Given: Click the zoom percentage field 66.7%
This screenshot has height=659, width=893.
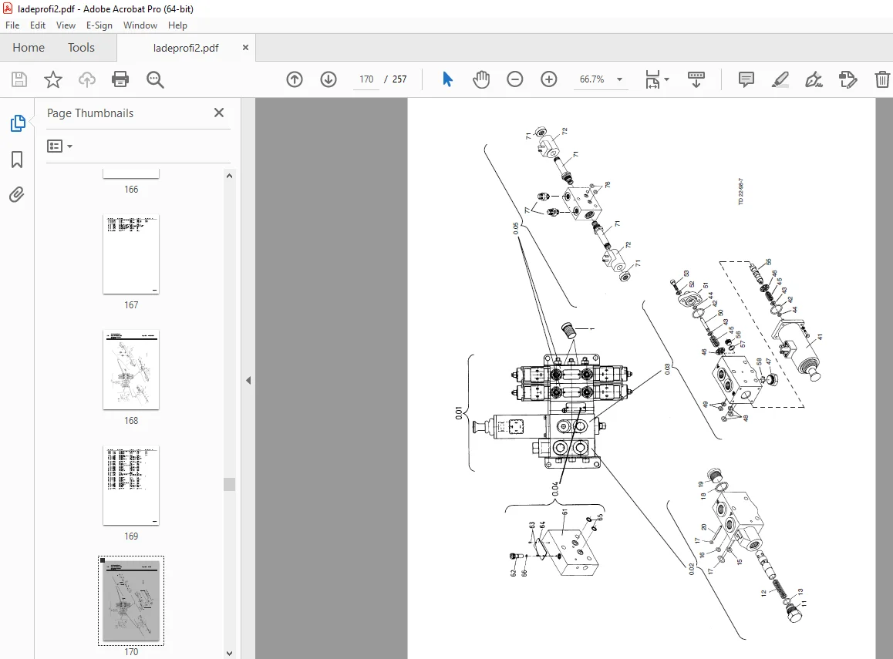Looking at the screenshot, I should (x=592, y=79).
